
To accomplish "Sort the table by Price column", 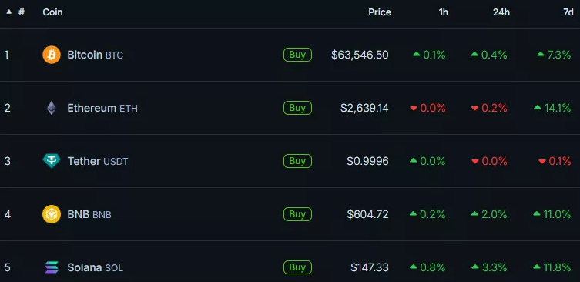I will pos(380,12).
